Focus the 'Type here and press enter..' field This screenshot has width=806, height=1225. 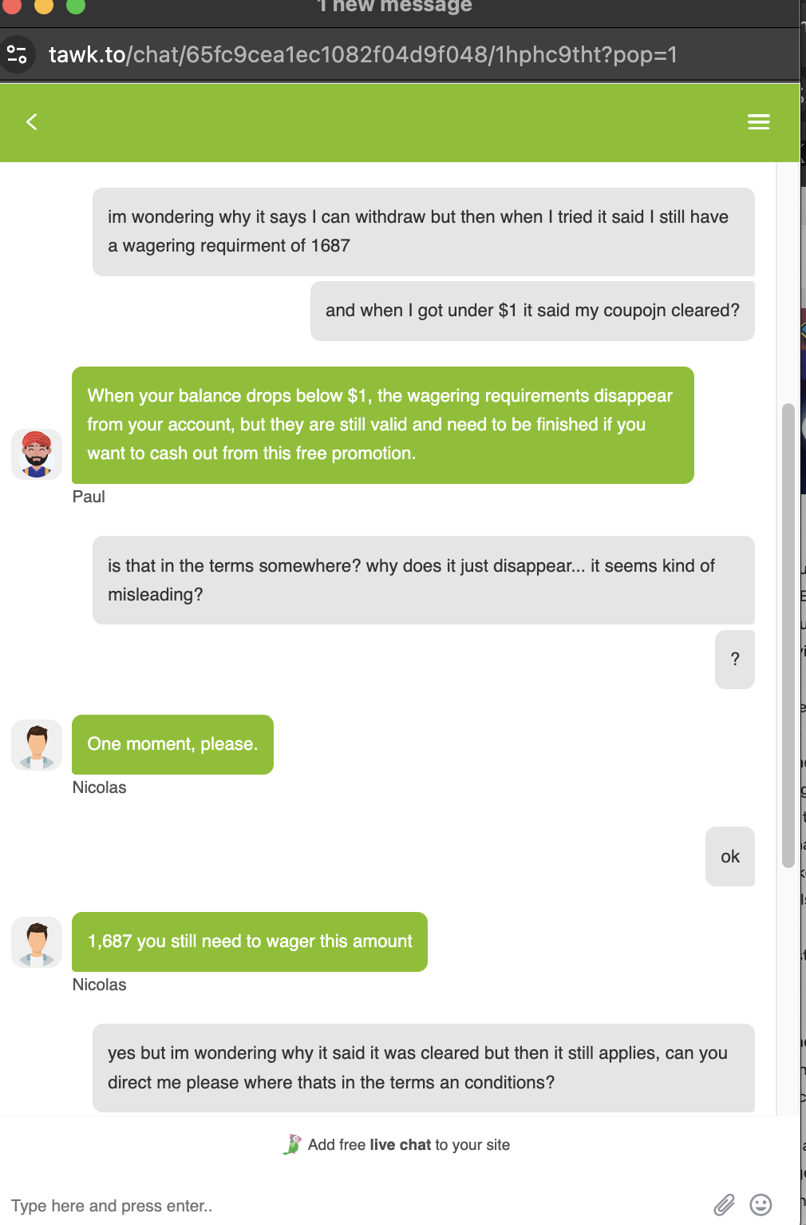[x=351, y=1205]
